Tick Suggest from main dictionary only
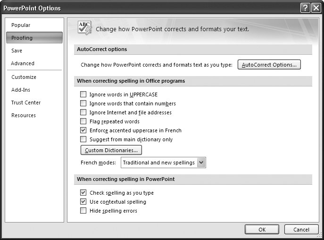 pos(83,139)
